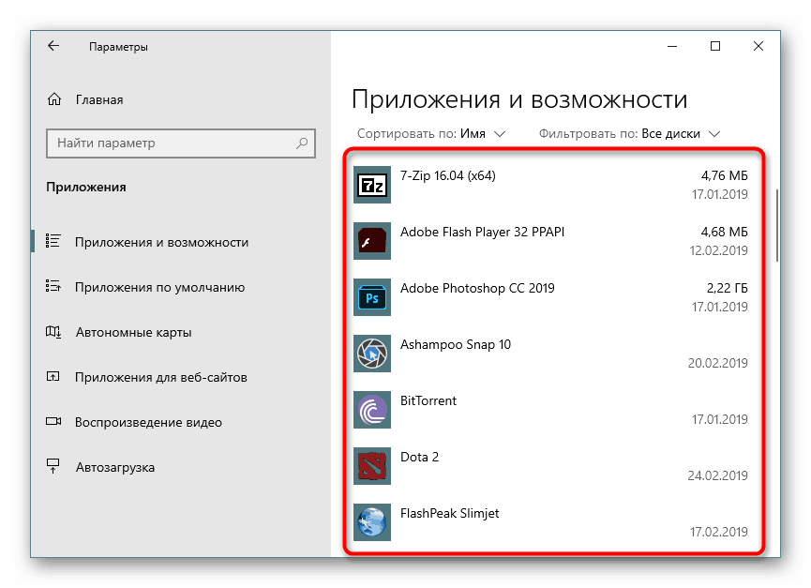Viewport: 811px width, 588px height.
Task: Select the BitTorrent entry name
Action: (x=428, y=400)
